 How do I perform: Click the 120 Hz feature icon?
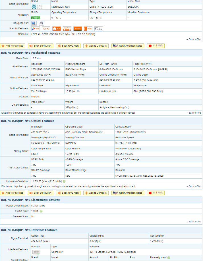coord(46,29)
